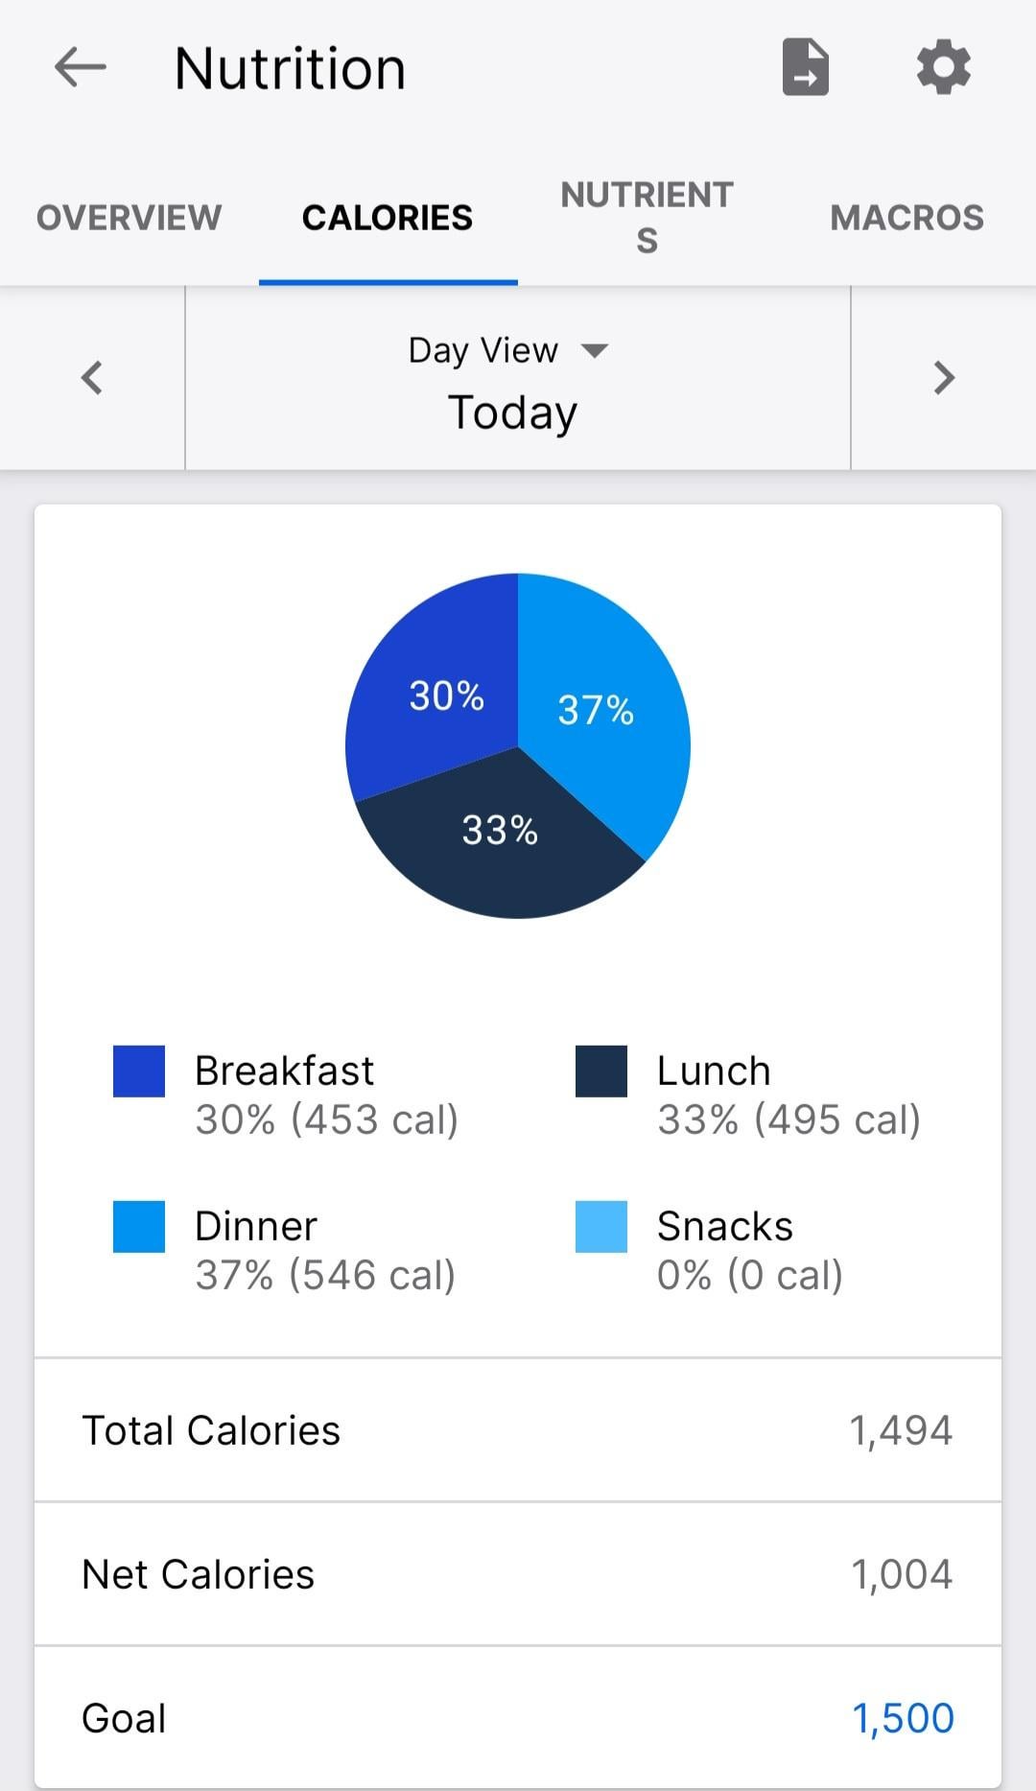Open the Nutrients tab
The height and width of the screenshot is (1791, 1036).
click(647, 218)
